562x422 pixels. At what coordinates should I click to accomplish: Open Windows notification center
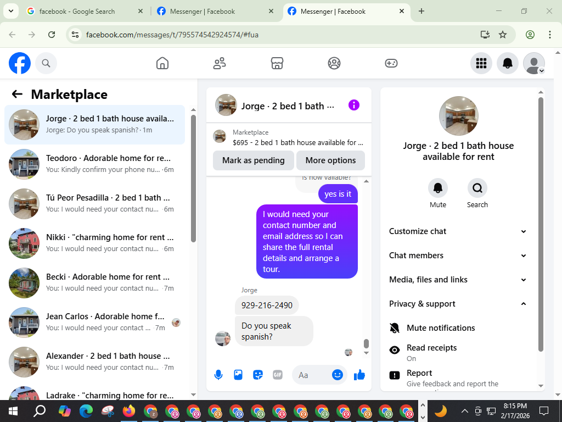[544, 411]
